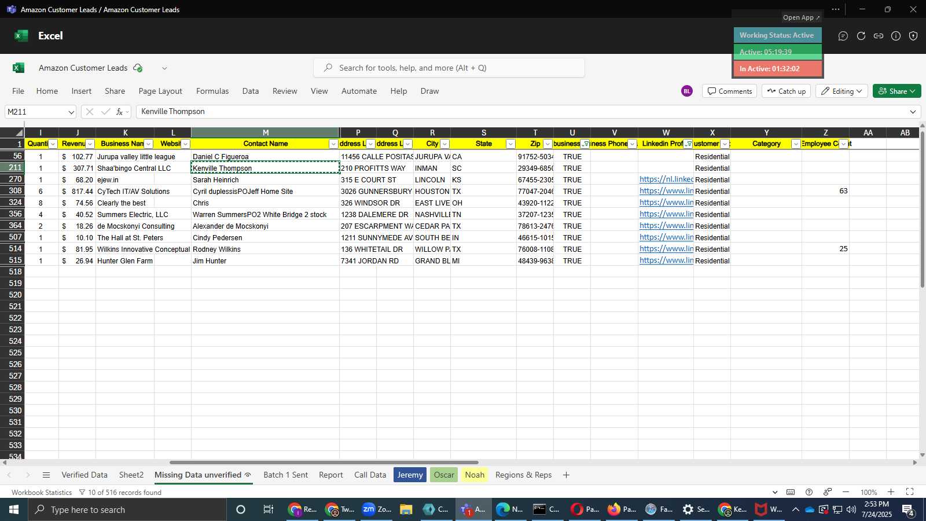Switch to the Oscar sheet tab

(444, 475)
